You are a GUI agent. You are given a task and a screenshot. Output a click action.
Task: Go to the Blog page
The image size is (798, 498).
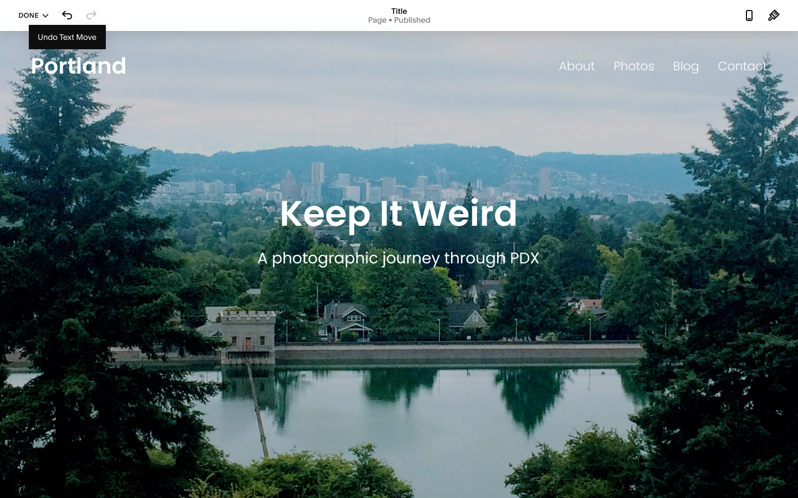[x=686, y=66]
